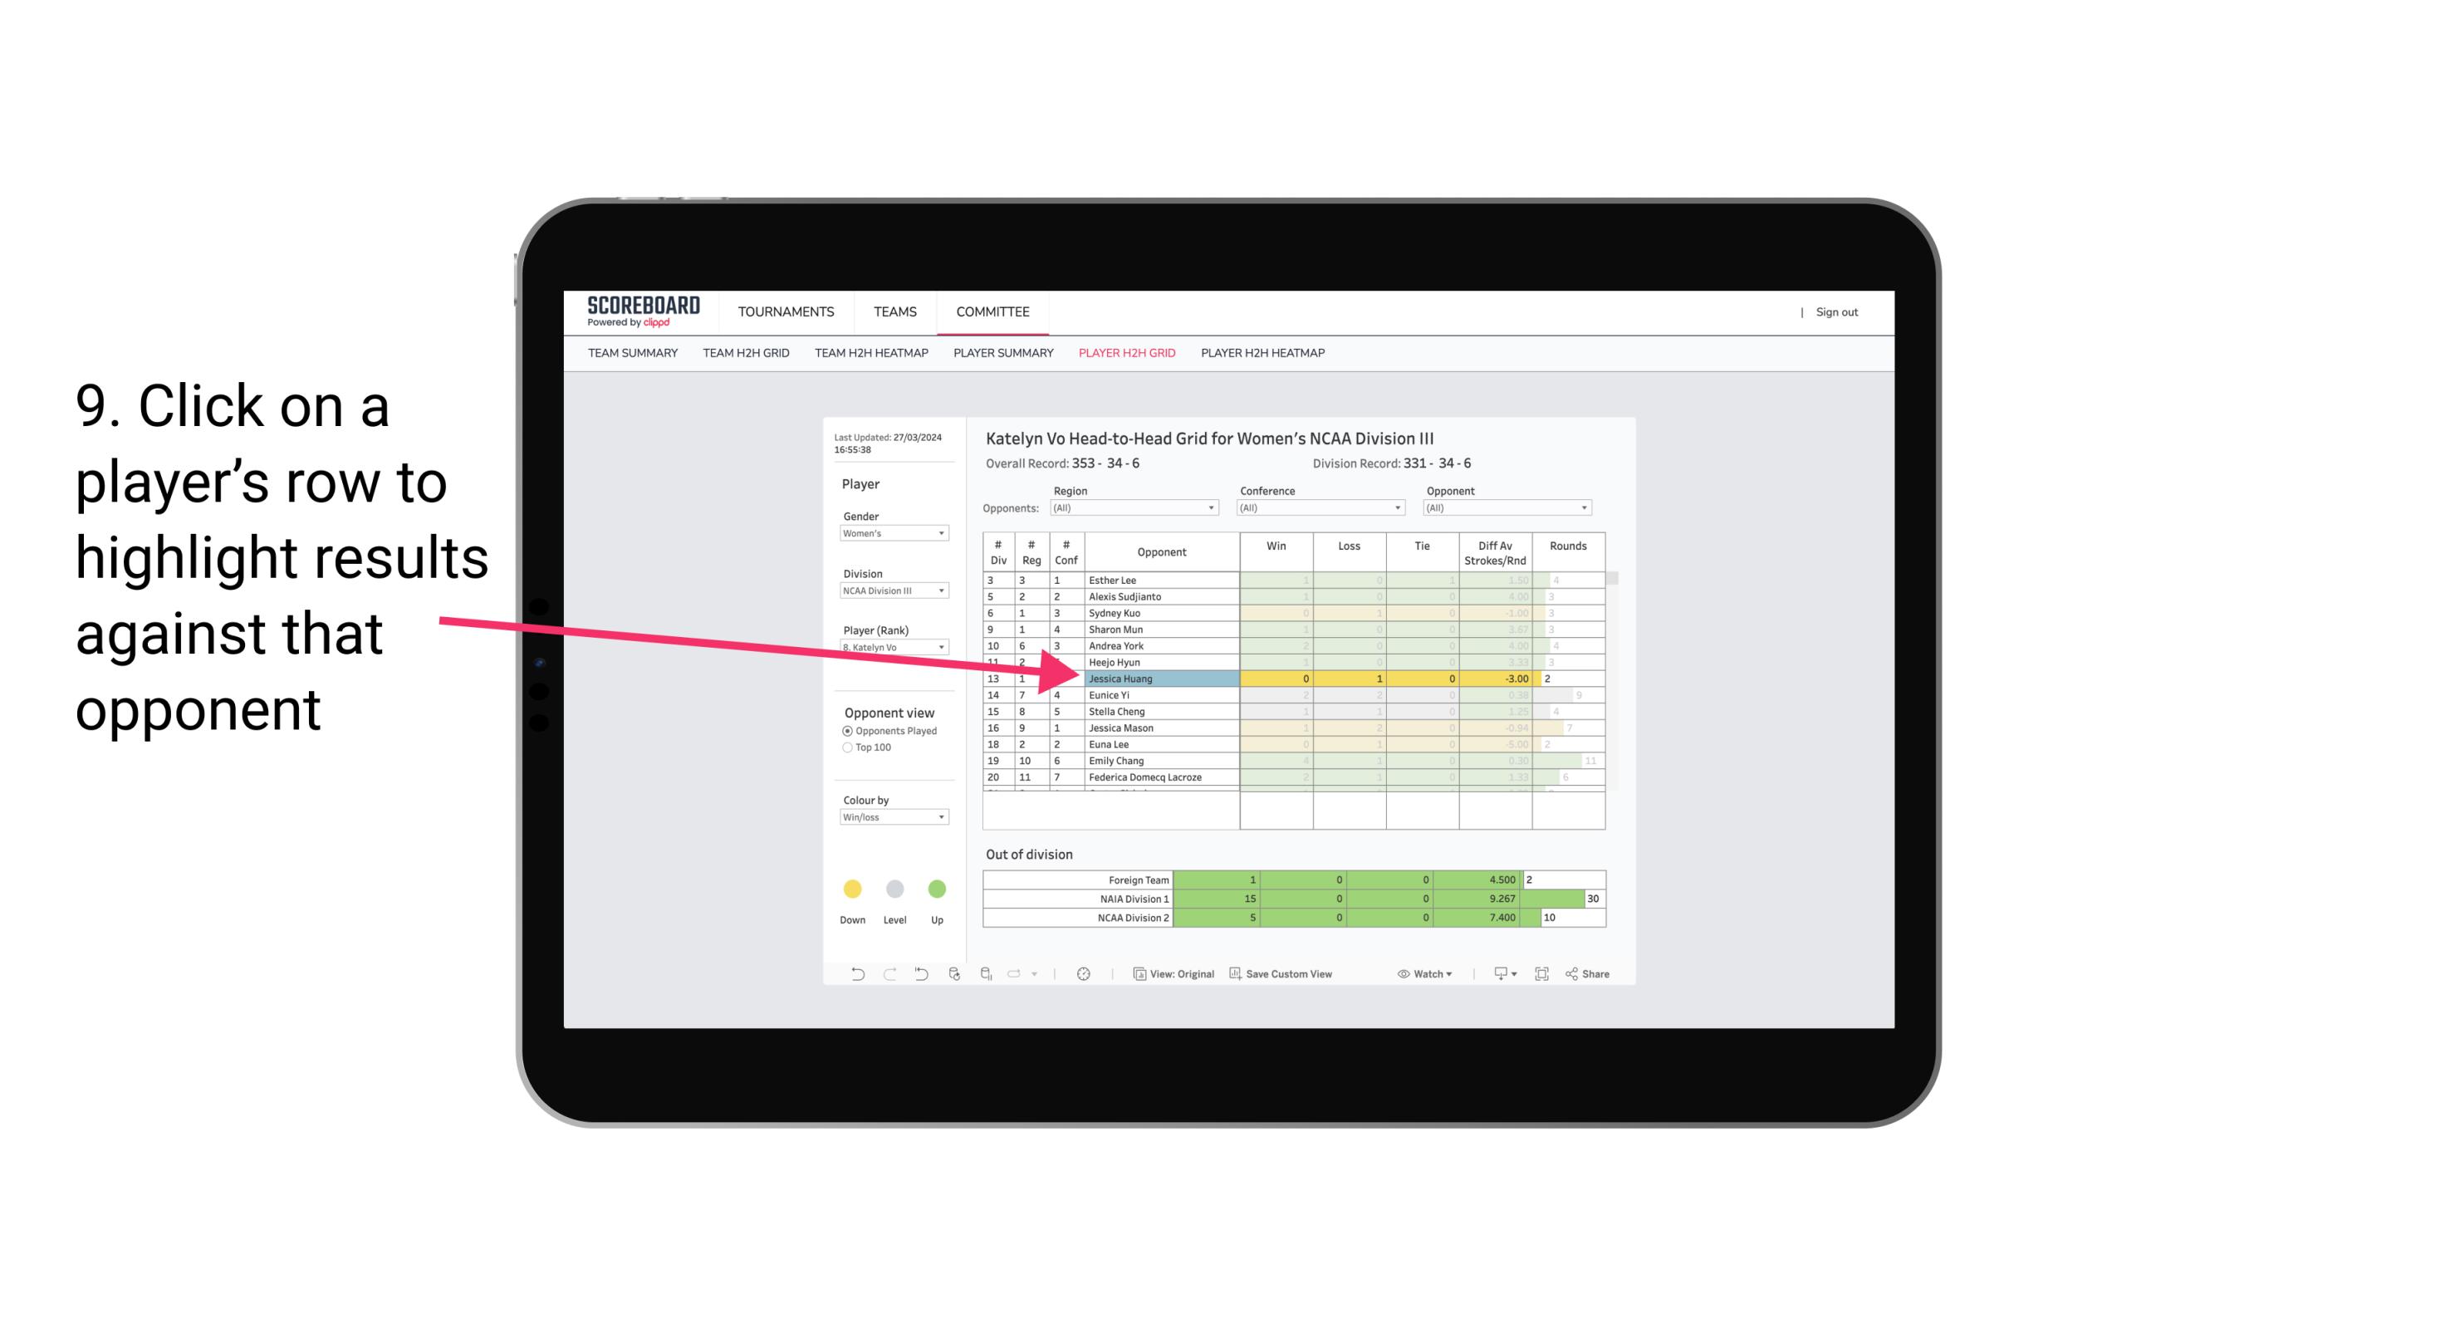Click the PLAYER H2H GRID tab

(x=1125, y=355)
